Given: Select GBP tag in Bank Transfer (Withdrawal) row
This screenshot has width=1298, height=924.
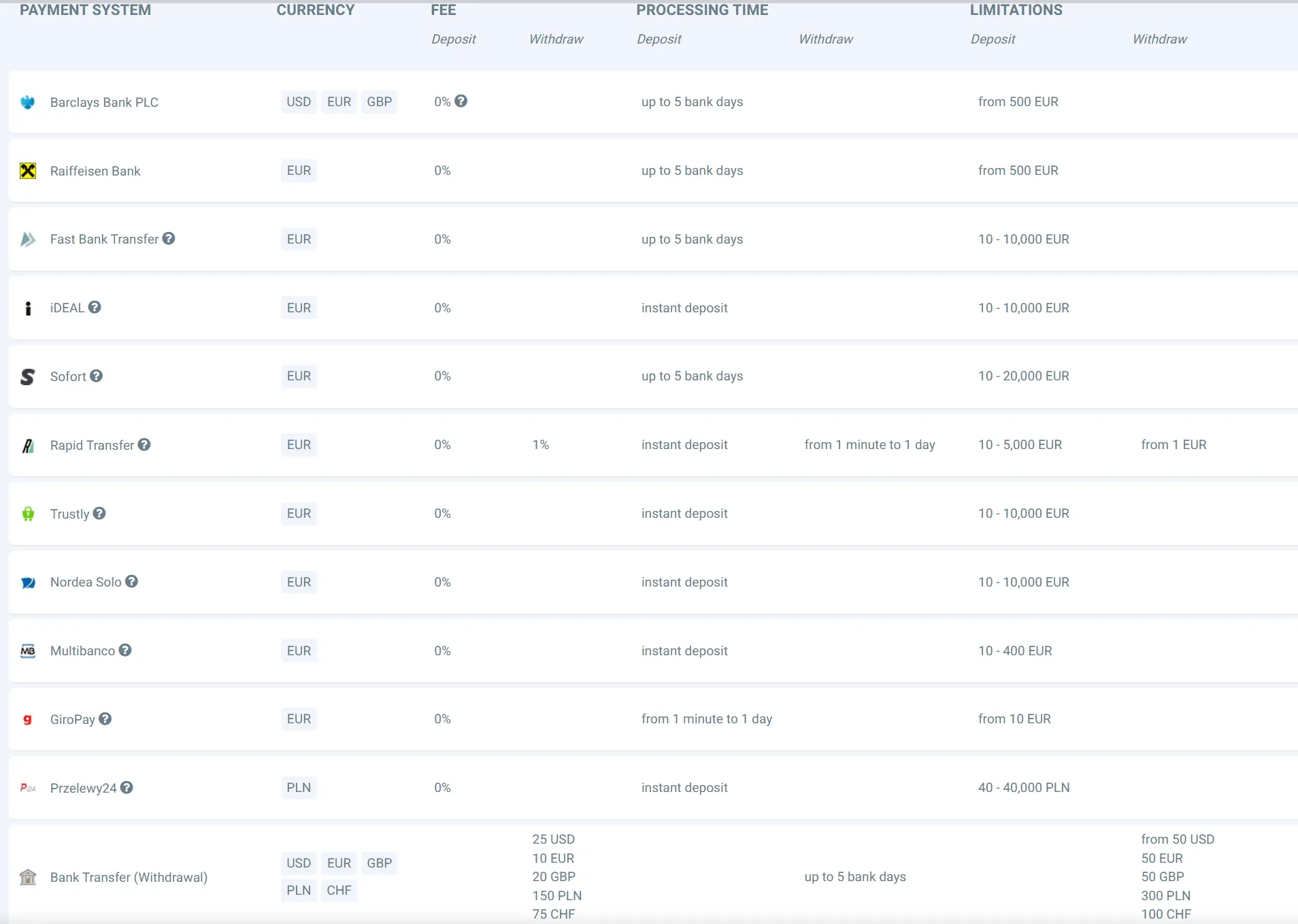Looking at the screenshot, I should pyautogui.click(x=380, y=863).
